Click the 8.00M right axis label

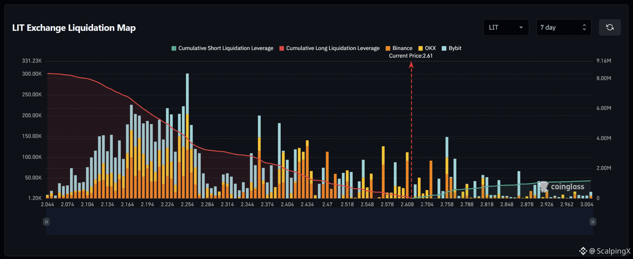tap(604, 78)
